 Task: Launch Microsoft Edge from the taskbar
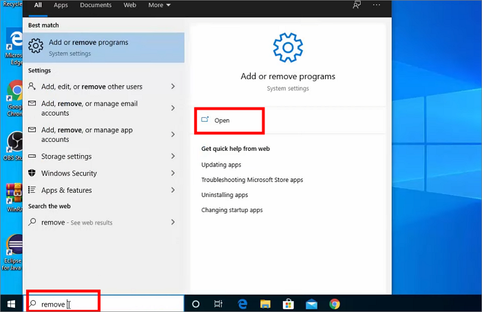(x=242, y=304)
